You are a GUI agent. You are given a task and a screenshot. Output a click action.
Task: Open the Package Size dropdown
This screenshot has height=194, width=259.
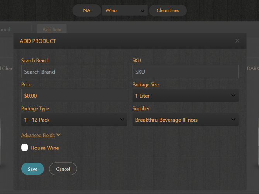pyautogui.click(x=185, y=96)
